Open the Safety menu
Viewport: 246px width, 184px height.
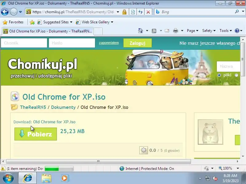[x=209, y=31]
